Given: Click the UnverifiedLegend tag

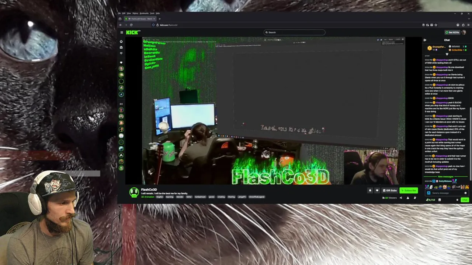Looking at the screenshot, I should pos(256,197).
